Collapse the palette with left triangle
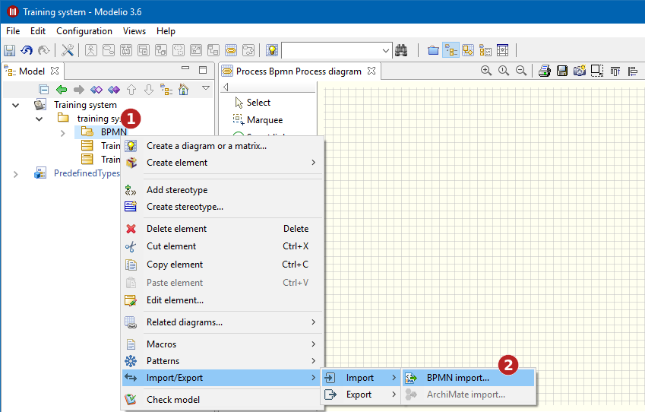 [226, 87]
